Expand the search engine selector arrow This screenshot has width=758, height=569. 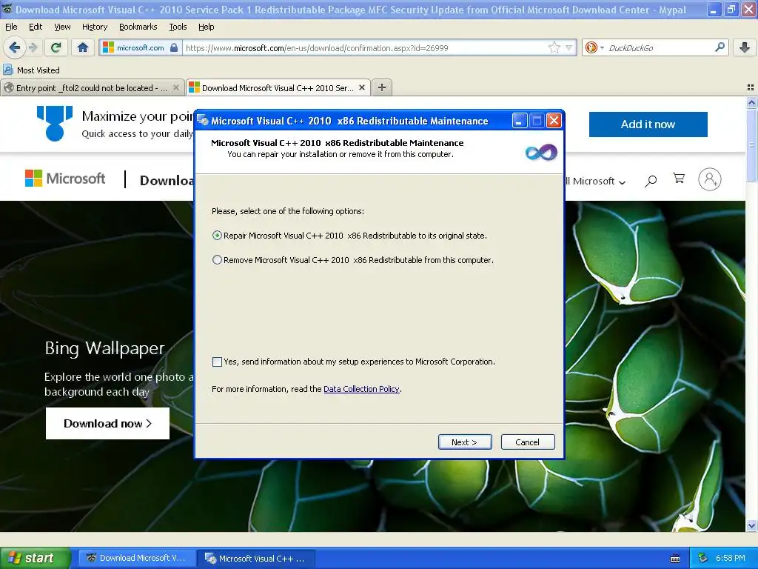pos(602,48)
